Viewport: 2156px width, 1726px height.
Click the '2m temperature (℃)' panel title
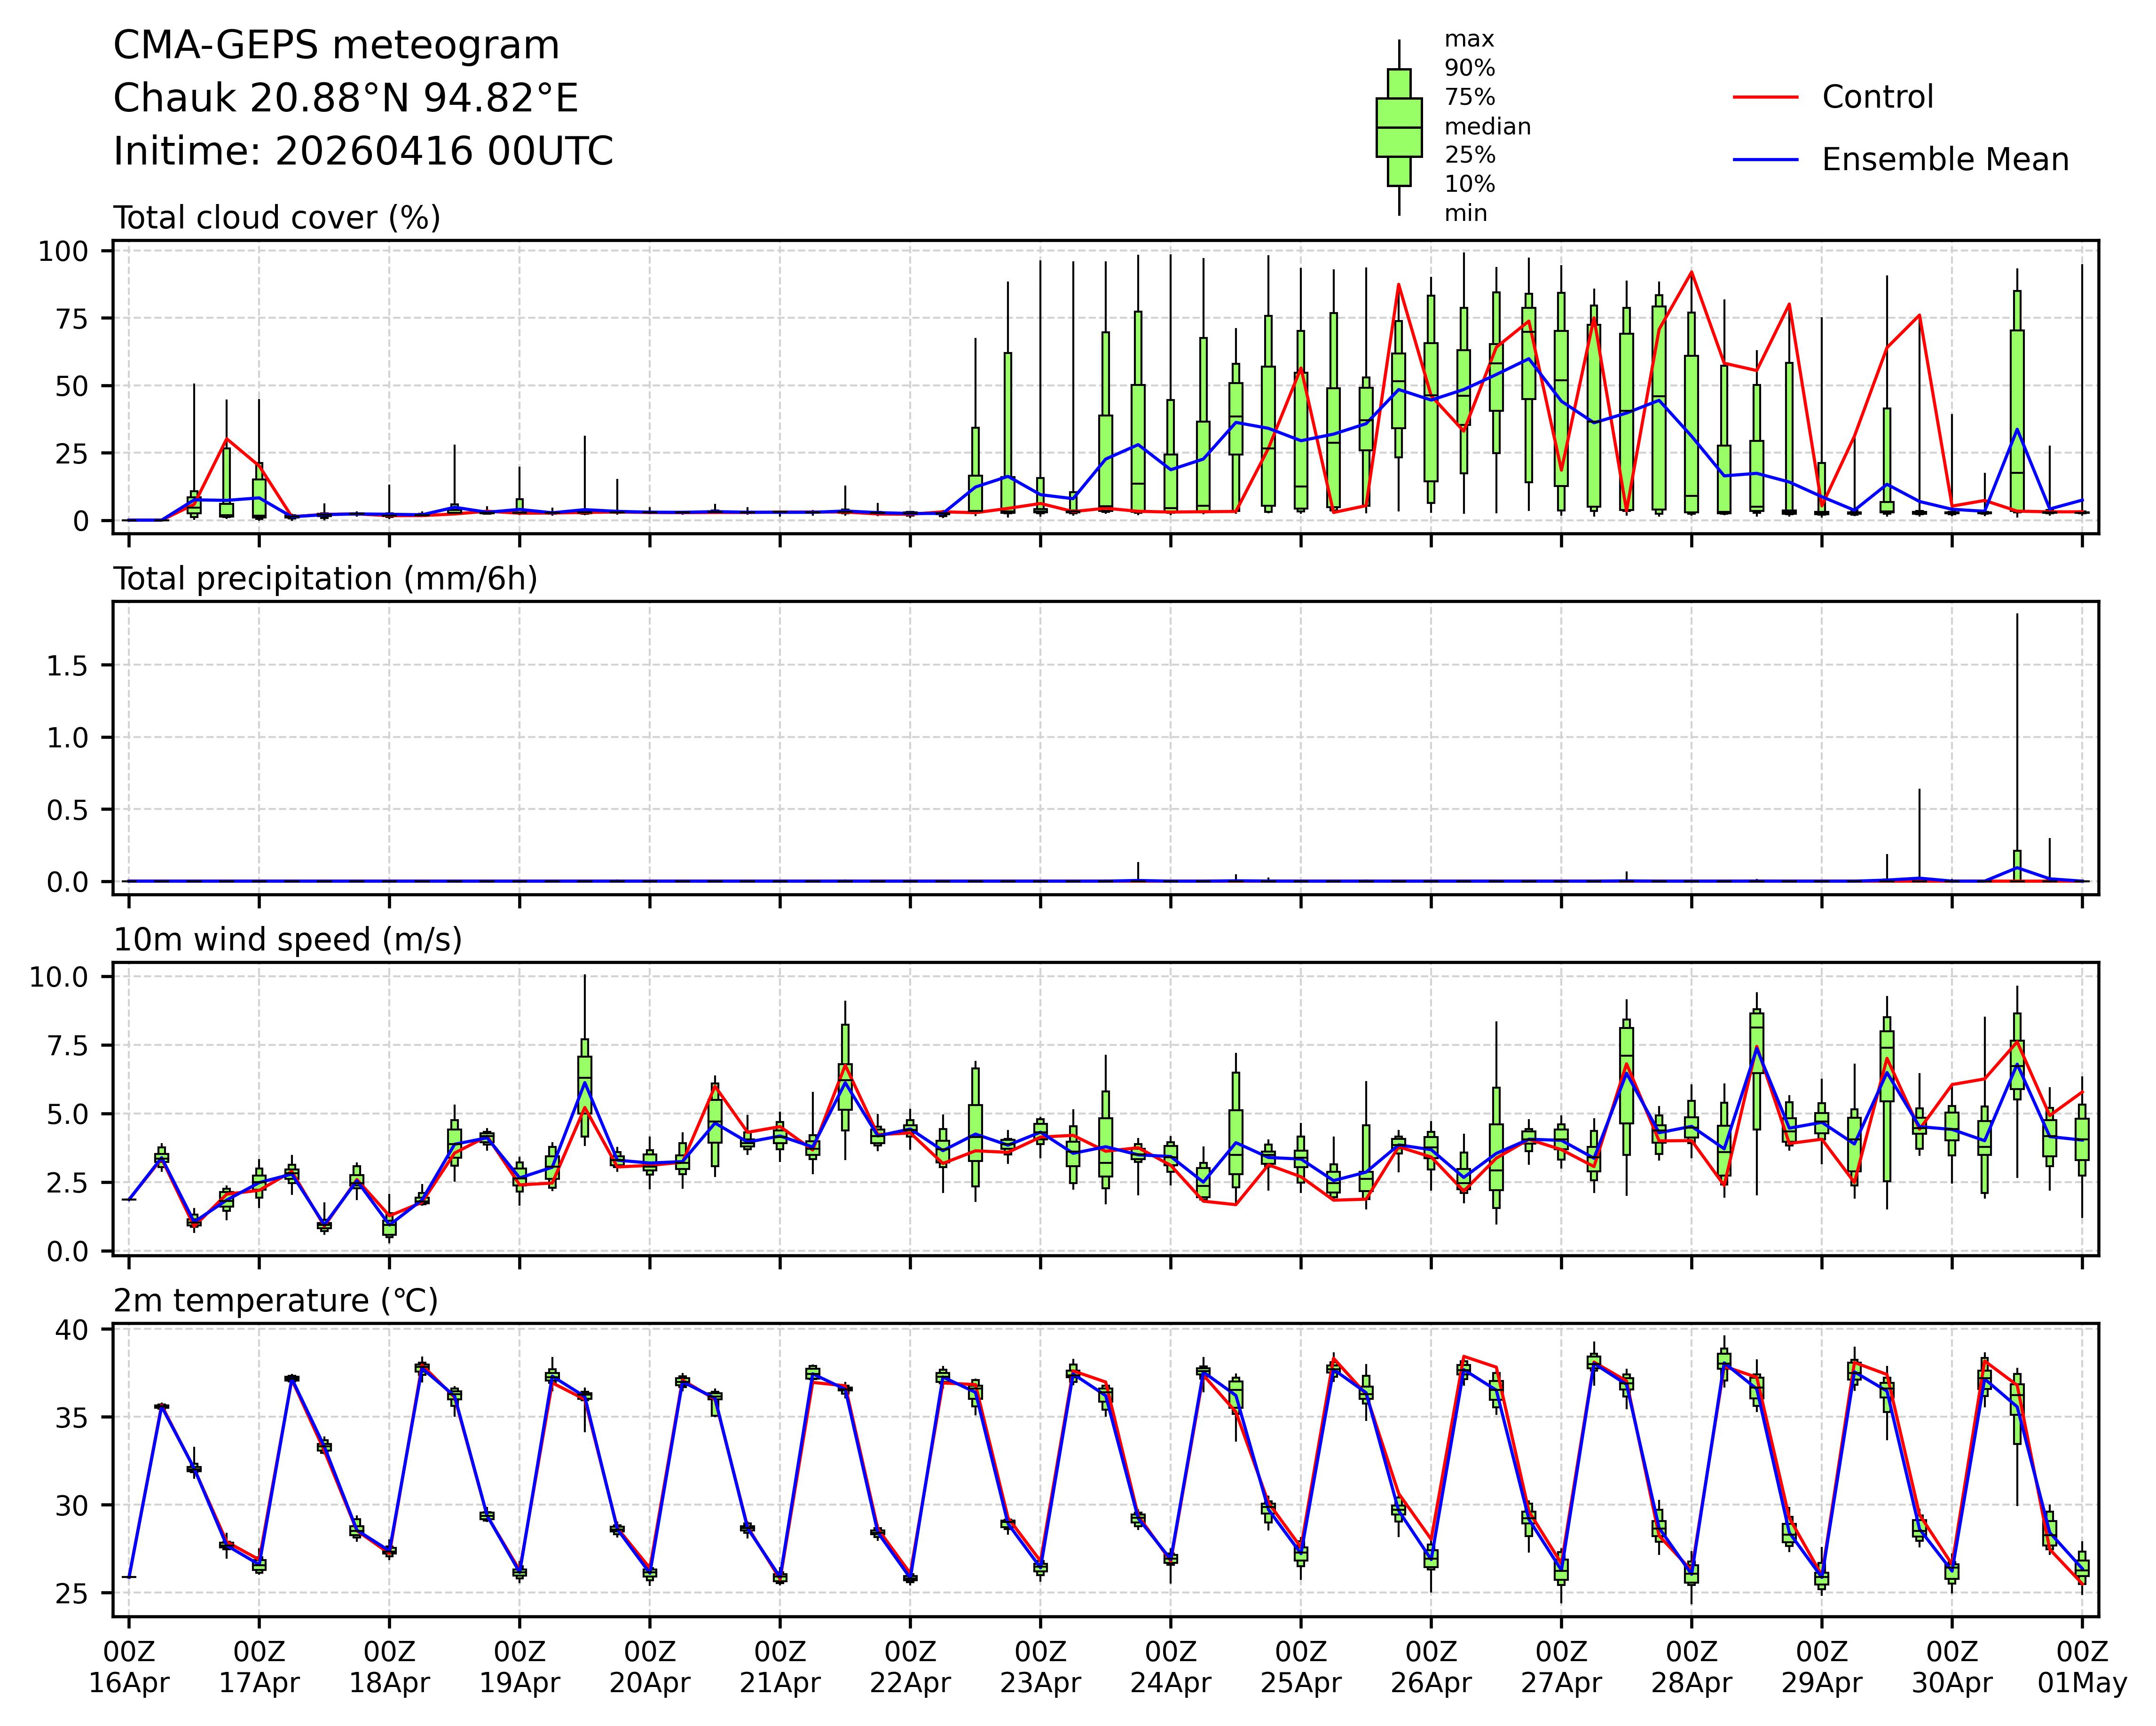tap(276, 1301)
